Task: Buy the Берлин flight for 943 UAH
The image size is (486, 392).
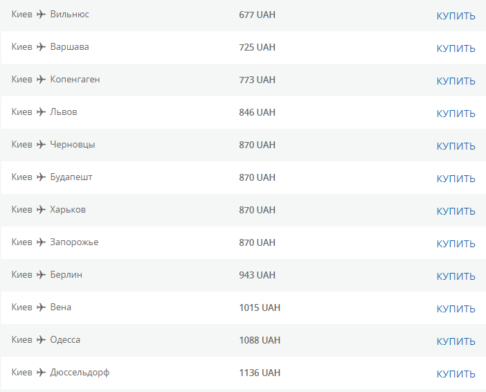Action: click(456, 276)
